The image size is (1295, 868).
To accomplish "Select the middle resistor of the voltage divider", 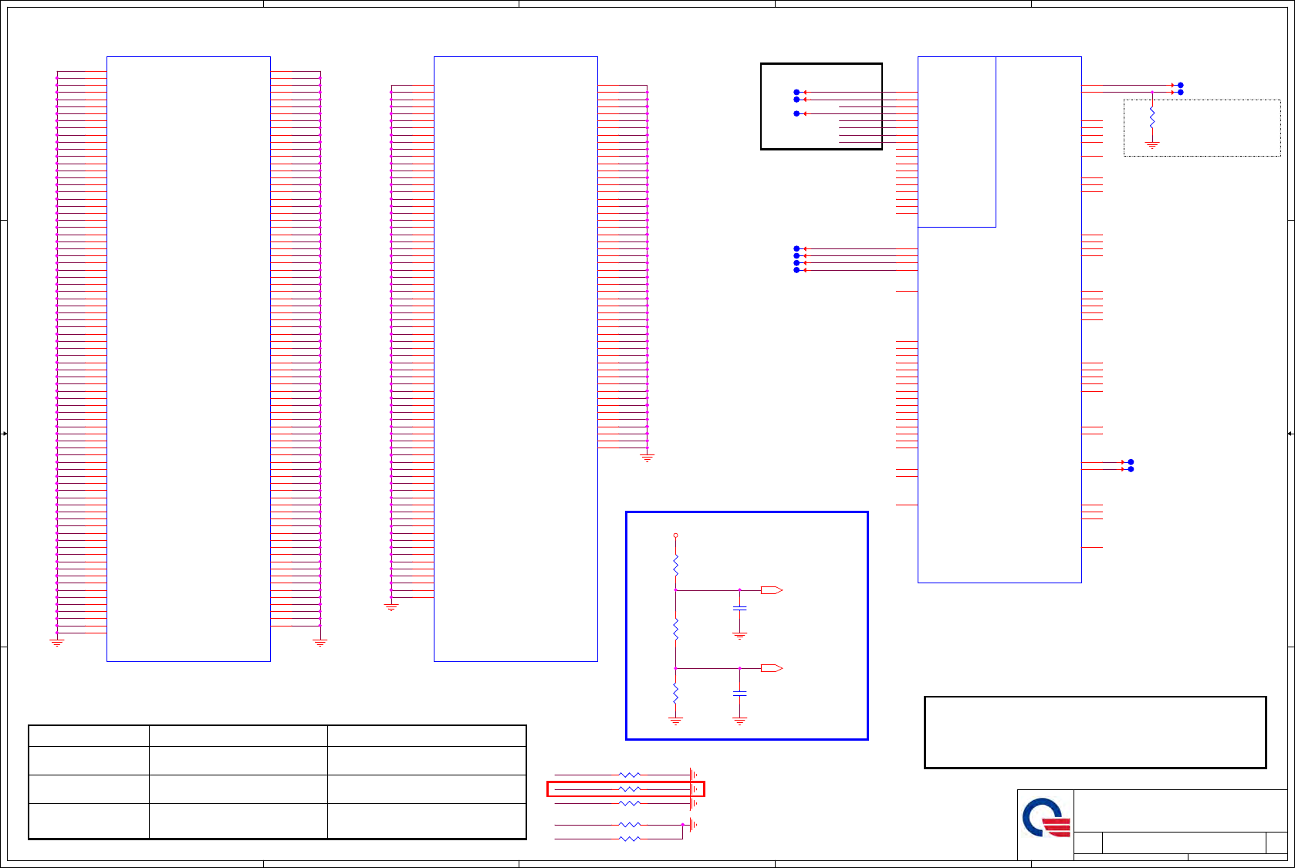I will [x=675, y=630].
